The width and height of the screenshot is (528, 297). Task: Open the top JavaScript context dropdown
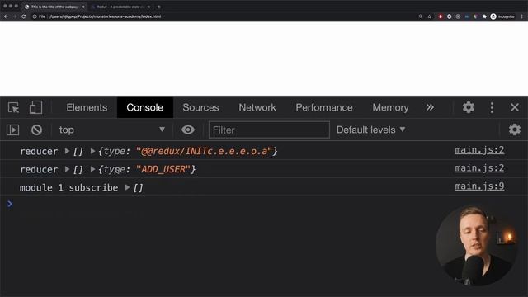coord(112,130)
